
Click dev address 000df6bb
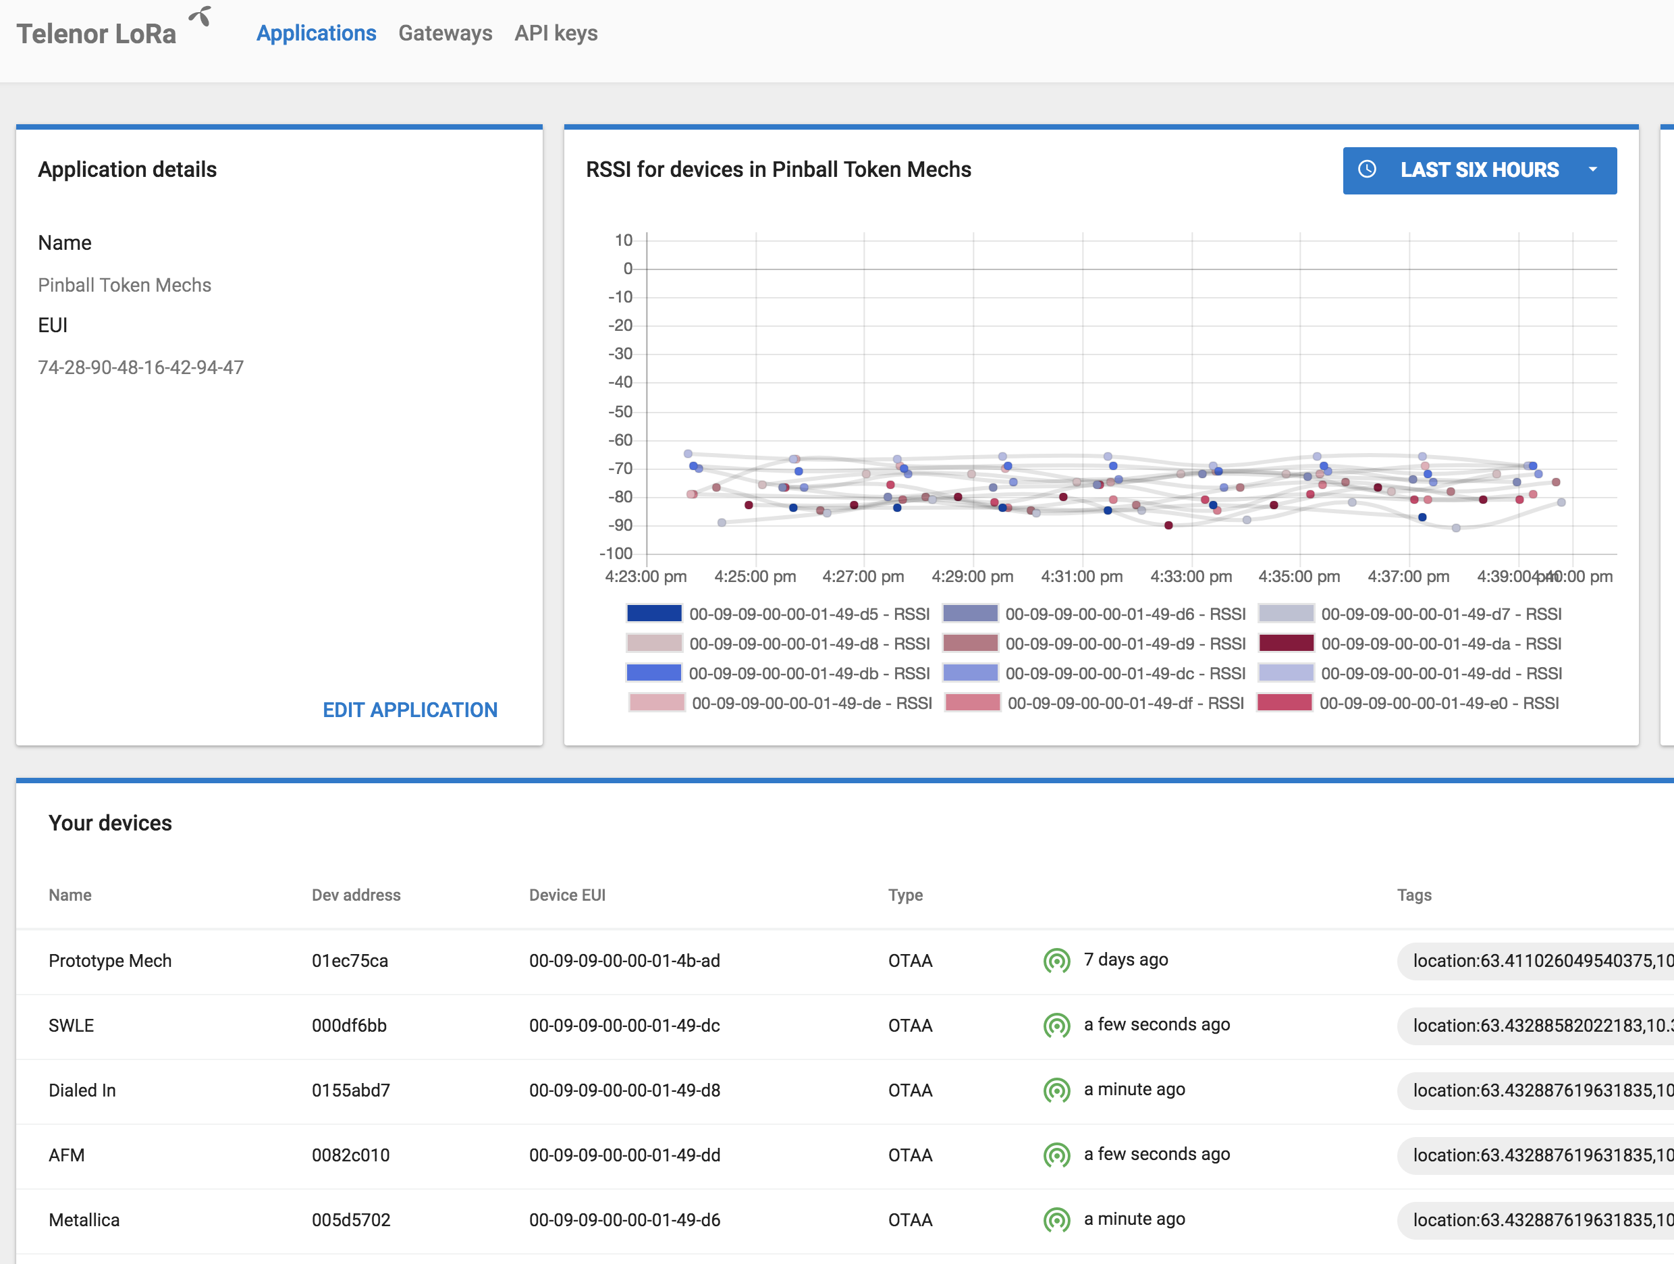click(350, 1026)
